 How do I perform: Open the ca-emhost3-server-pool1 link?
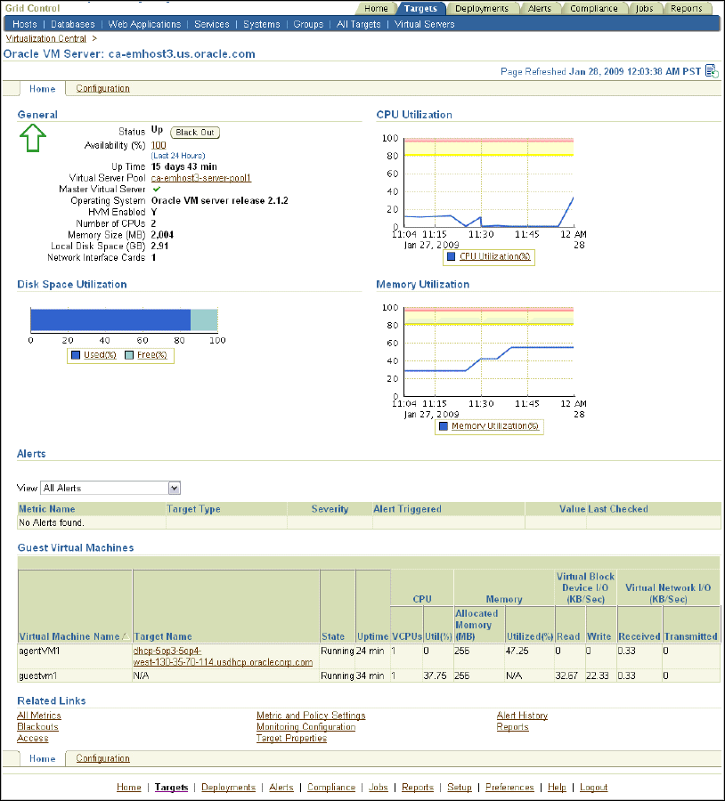click(x=201, y=178)
